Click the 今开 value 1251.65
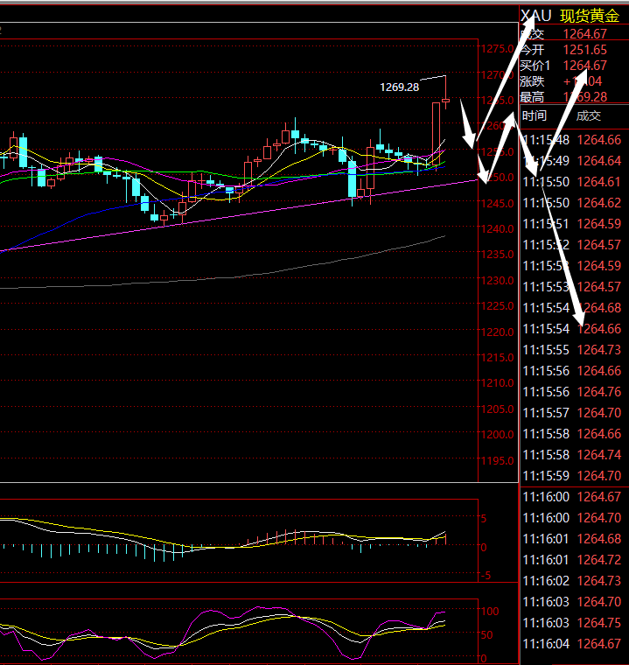The height and width of the screenshot is (665, 629). (584, 50)
